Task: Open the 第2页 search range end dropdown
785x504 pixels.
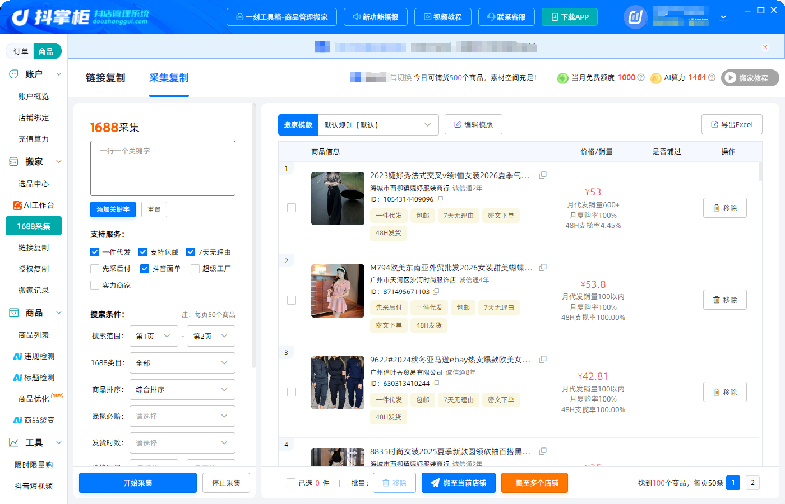Action: pos(211,336)
